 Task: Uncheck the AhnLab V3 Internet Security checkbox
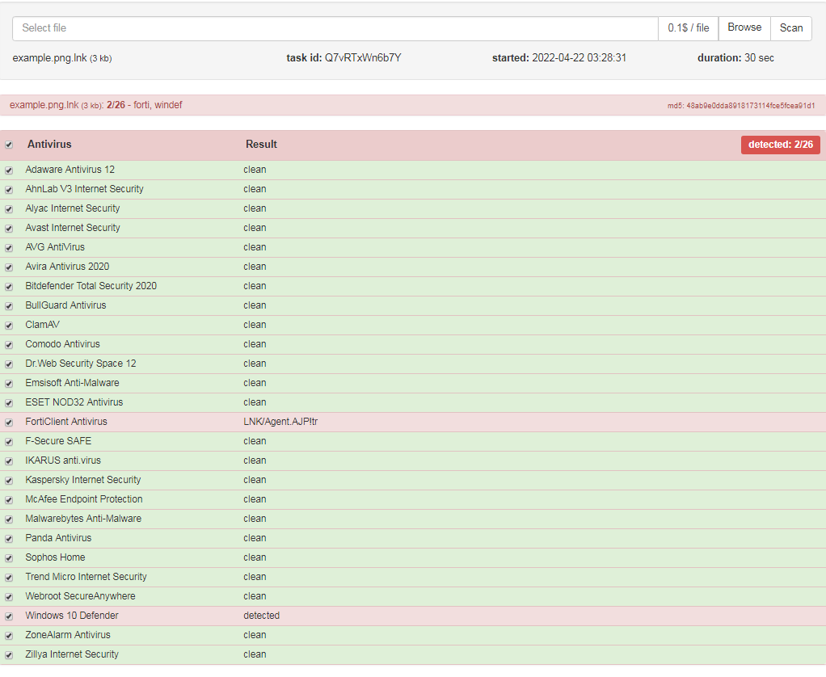coord(9,190)
